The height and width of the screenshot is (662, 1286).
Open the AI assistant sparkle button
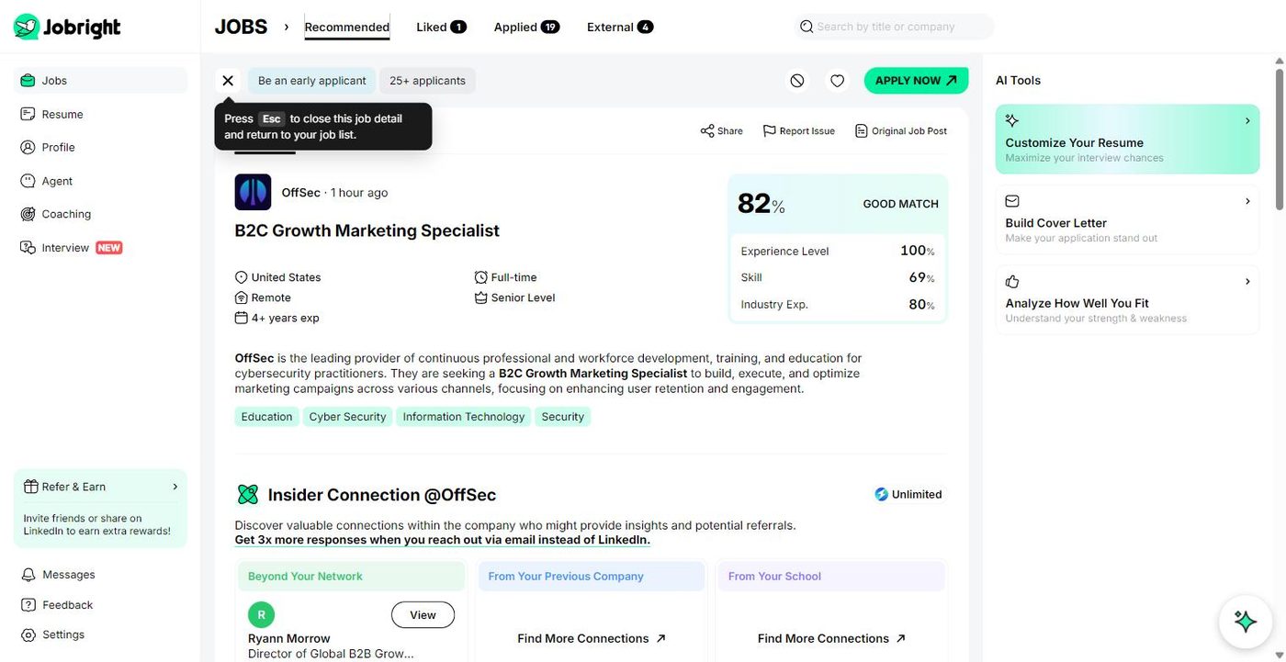tap(1245, 622)
